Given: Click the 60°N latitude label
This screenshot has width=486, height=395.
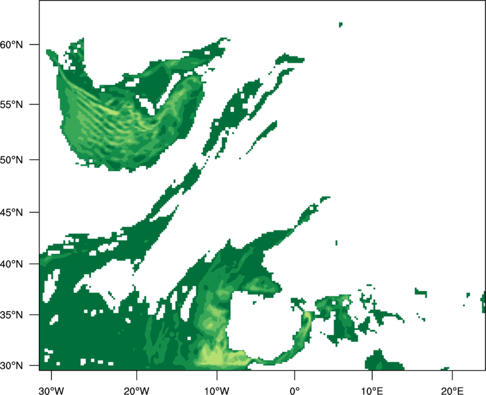Looking at the screenshot, I should point(12,45).
